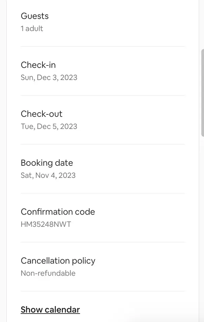This screenshot has width=204, height=322.
Task: Click the Sat, Nov 4, 2023 date
Action: click(x=48, y=176)
